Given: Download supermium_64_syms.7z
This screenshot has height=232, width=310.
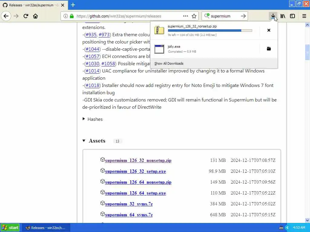Looking at the screenshot, I should tap(129, 215).
